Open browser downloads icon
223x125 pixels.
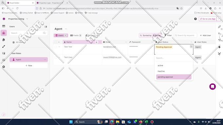pyautogui.click(x=206, y=8)
